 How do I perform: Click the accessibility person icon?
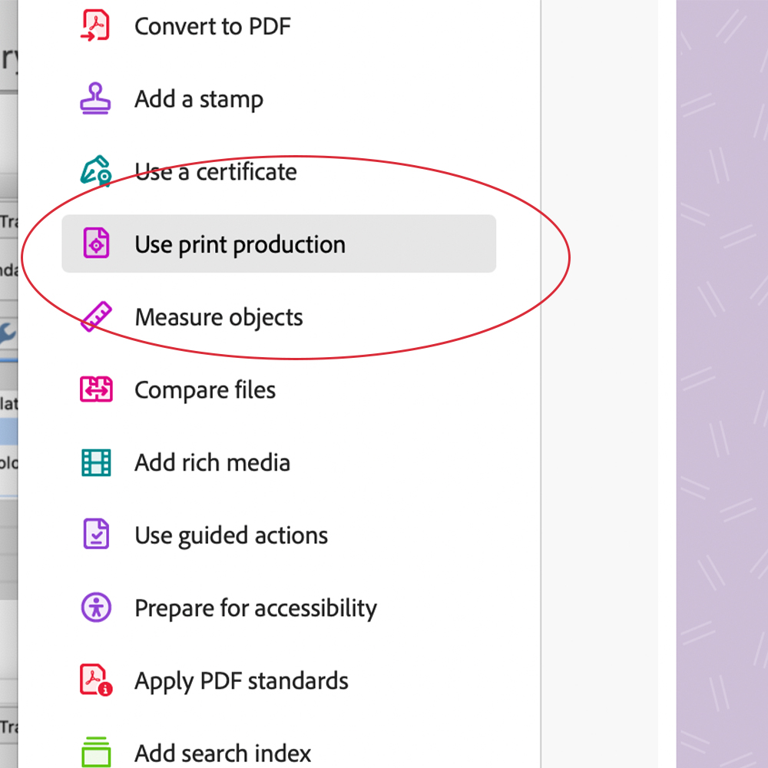tap(96, 607)
